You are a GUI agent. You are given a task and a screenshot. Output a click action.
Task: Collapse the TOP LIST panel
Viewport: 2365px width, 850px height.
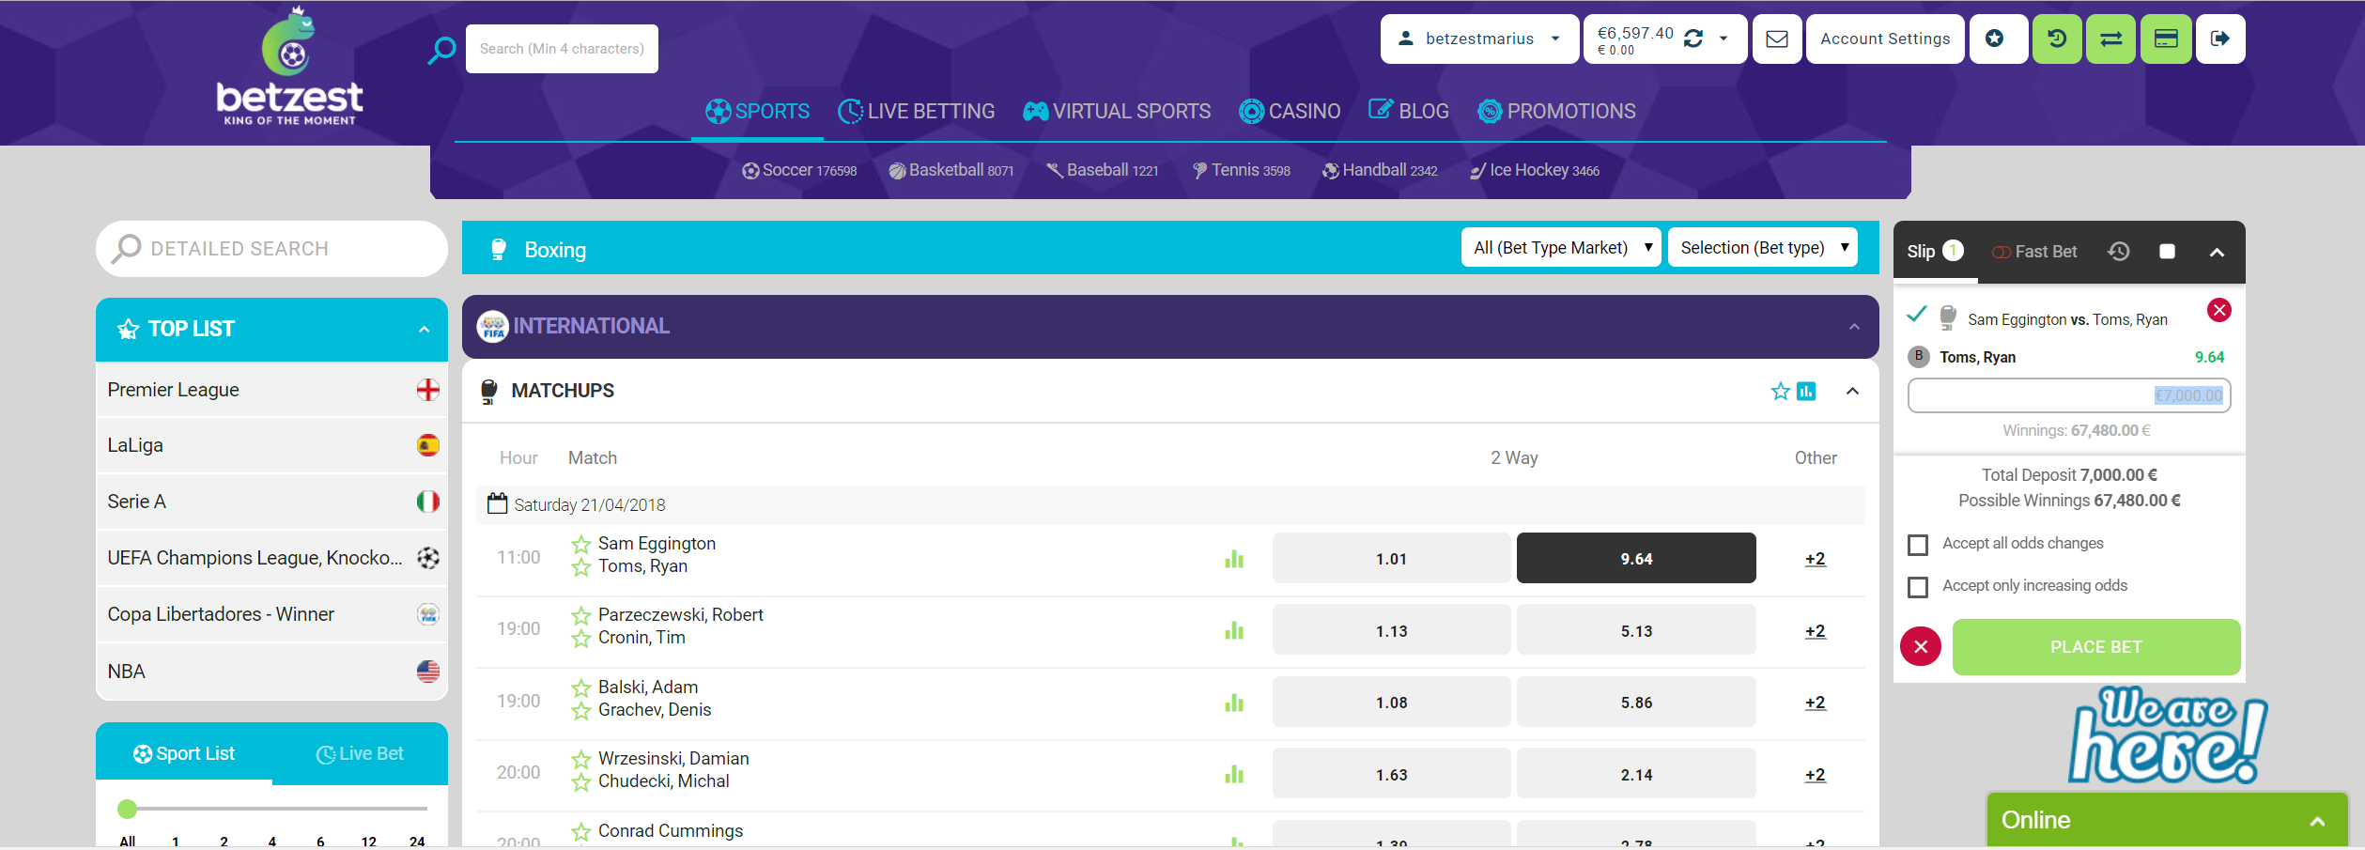pyautogui.click(x=424, y=330)
